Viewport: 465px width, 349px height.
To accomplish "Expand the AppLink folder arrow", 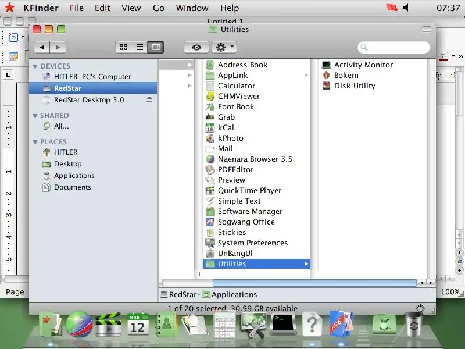I will pyautogui.click(x=306, y=75).
